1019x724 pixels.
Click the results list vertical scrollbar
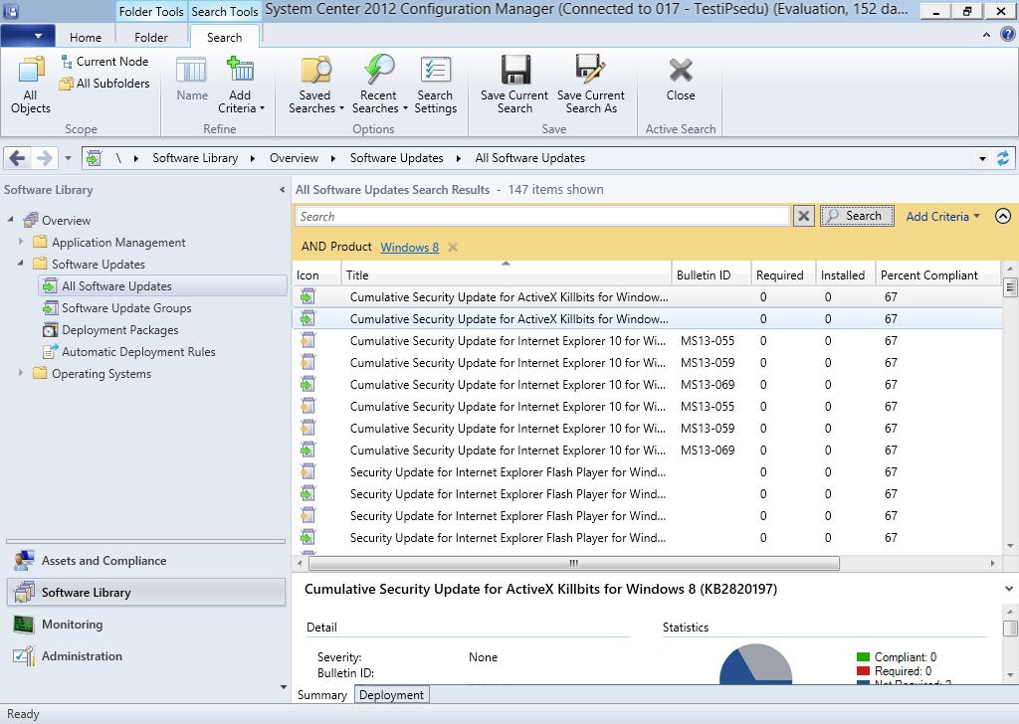[x=1010, y=285]
